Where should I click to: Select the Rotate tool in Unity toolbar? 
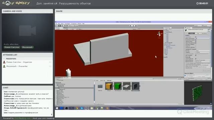point(62,26)
